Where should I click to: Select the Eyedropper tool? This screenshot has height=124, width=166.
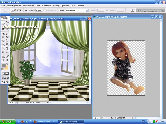click(x=7, y=56)
